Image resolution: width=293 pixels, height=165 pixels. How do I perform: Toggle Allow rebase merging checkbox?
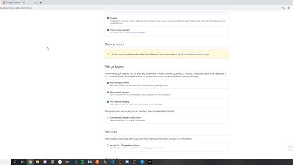click(108, 102)
